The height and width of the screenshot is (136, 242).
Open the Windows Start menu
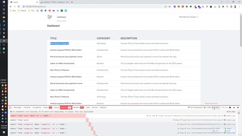coord(4,2)
